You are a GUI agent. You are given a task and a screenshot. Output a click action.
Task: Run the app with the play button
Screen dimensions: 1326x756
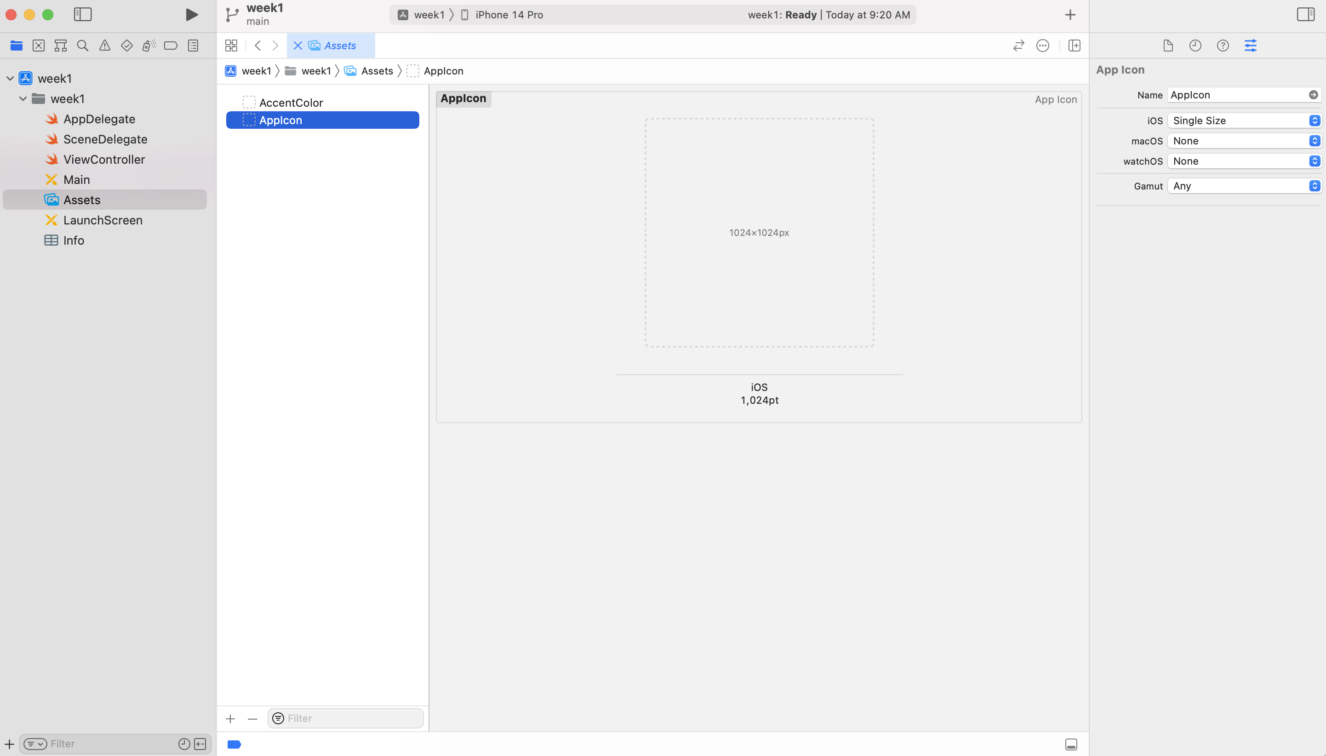coord(191,15)
